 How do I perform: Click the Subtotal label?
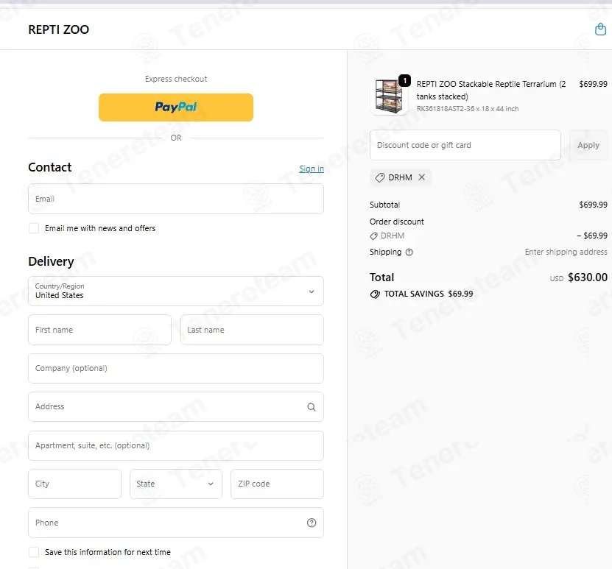click(x=384, y=205)
